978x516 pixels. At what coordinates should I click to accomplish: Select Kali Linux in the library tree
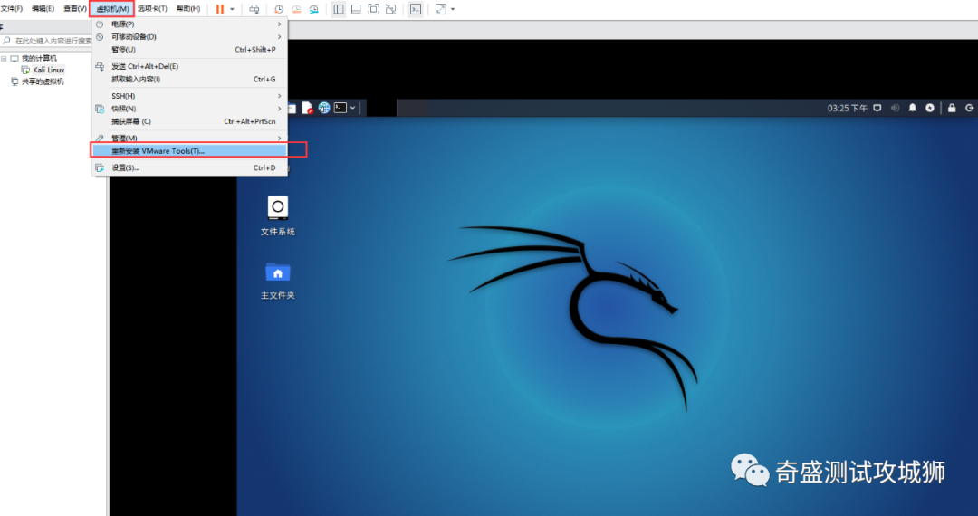49,70
